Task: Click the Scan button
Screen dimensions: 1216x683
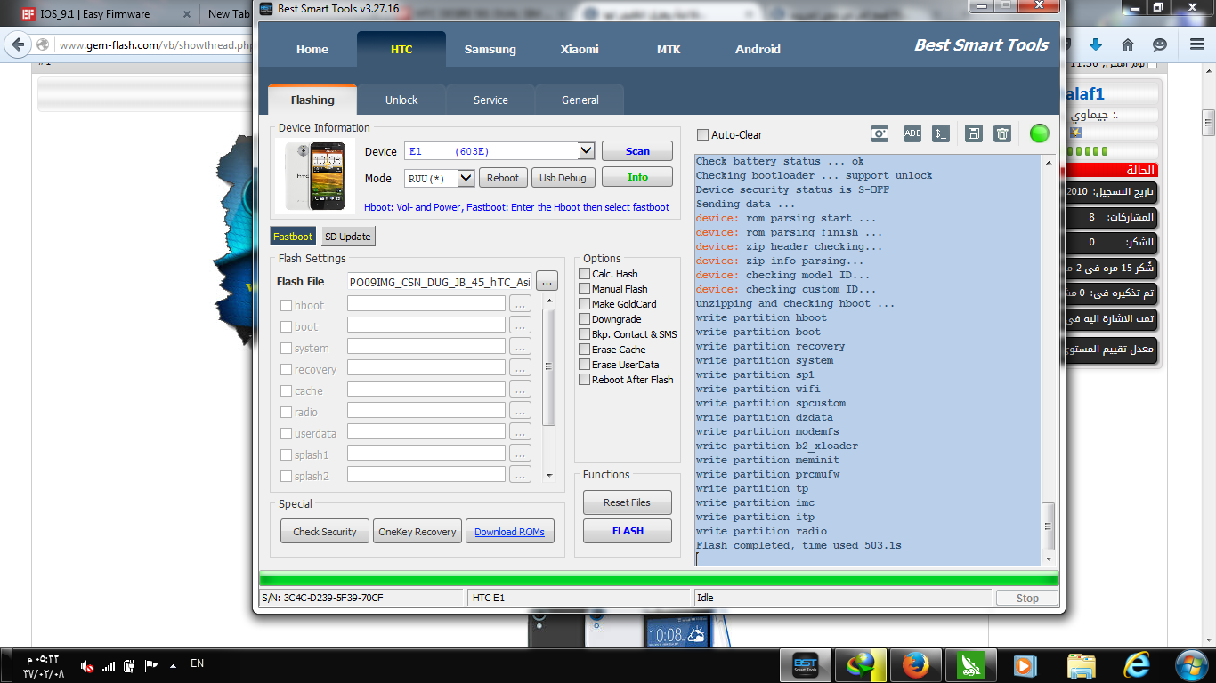Action: pos(637,151)
